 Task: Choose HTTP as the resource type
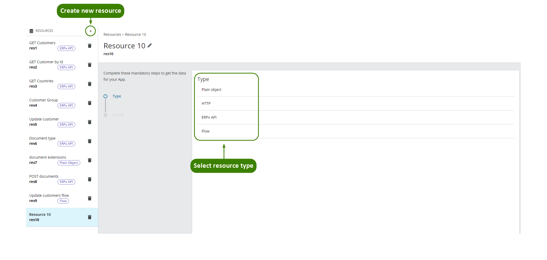(206, 103)
